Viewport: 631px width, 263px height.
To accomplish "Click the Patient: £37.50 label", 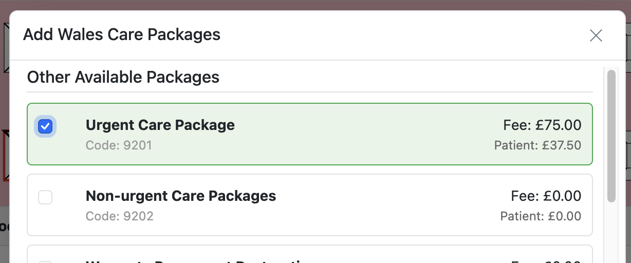I will point(537,145).
